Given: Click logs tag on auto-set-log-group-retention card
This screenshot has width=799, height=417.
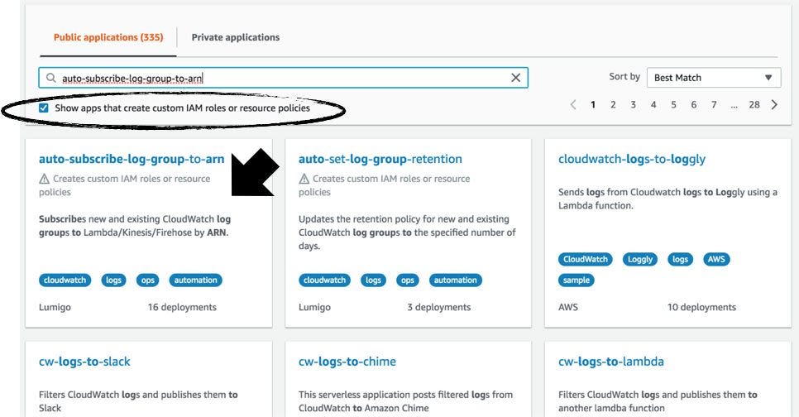Looking at the screenshot, I should pyautogui.click(x=374, y=280).
